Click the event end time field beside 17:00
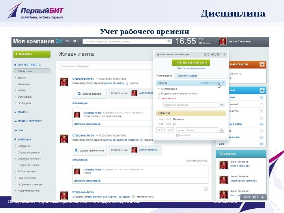 [170, 130]
